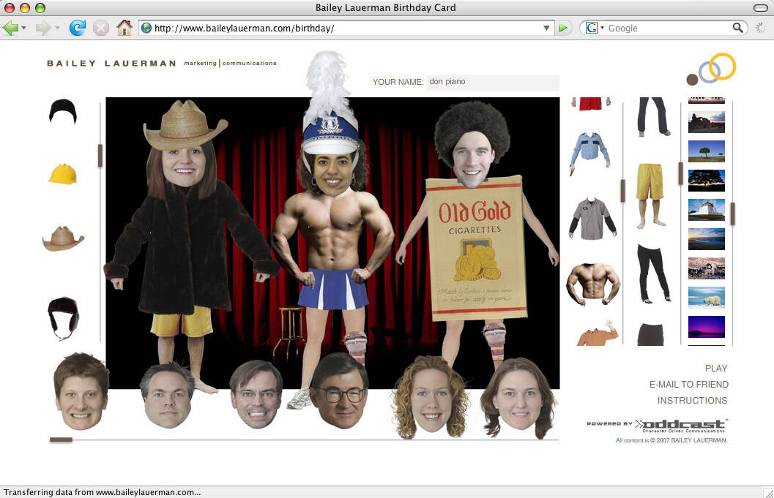
Task: Click E-MAIL TO FRIEND link
Action: [x=688, y=385]
